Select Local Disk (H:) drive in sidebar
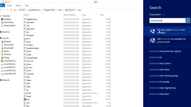191x107 pixels. 9,74
